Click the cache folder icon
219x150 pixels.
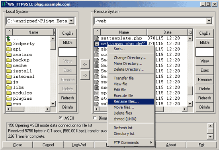pyautogui.click(x=9, y=65)
